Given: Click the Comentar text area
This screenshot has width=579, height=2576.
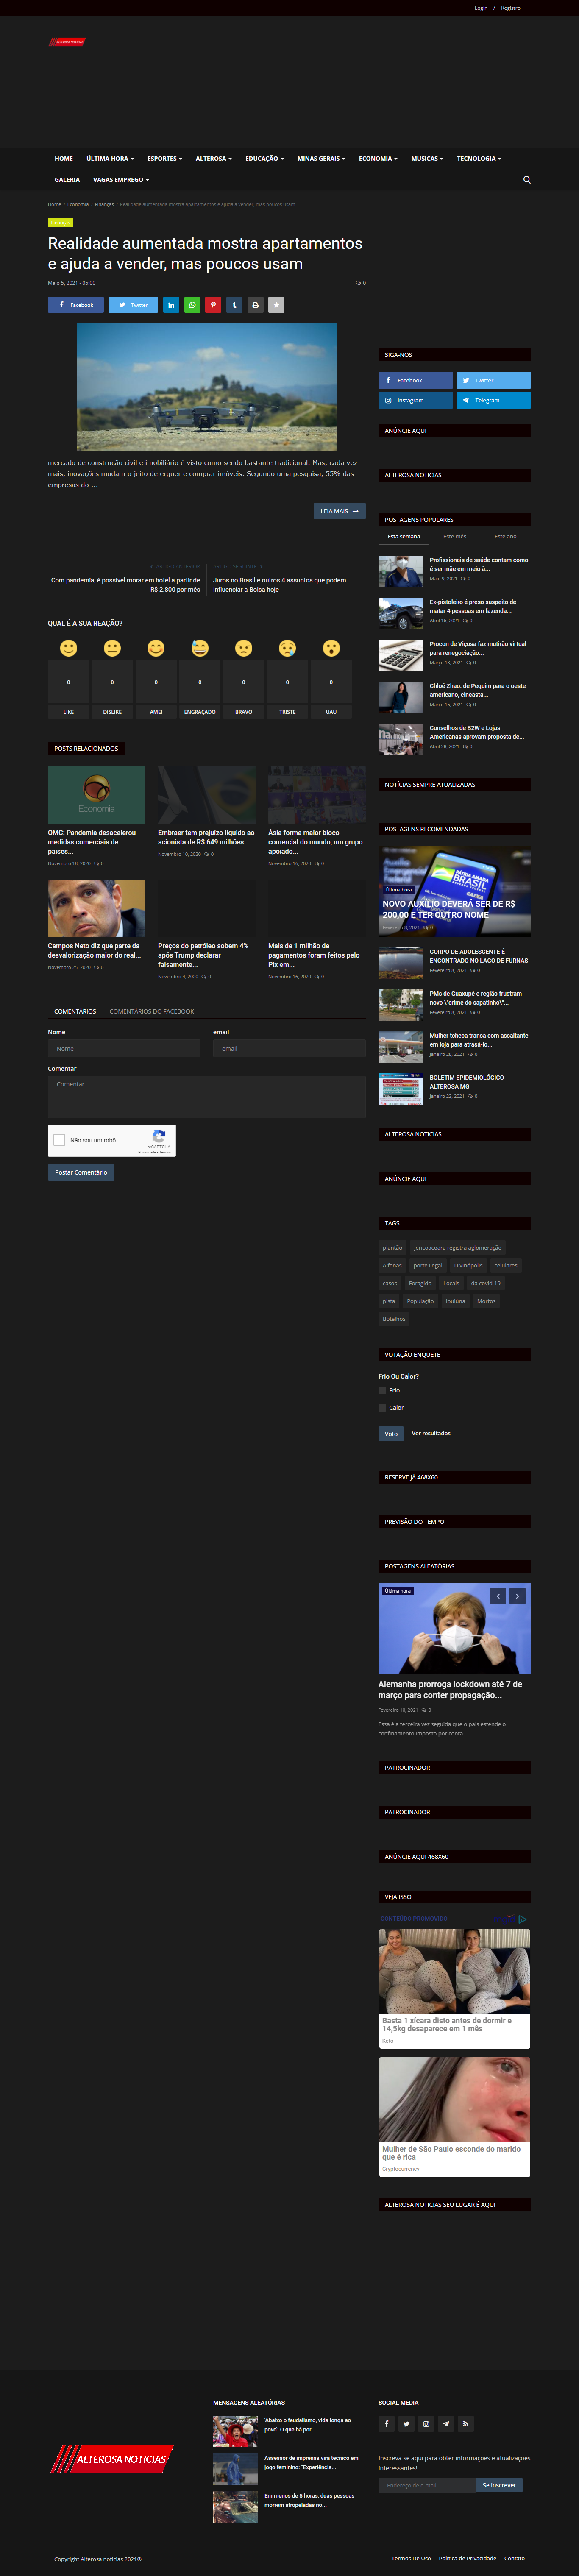Looking at the screenshot, I should click(207, 1097).
